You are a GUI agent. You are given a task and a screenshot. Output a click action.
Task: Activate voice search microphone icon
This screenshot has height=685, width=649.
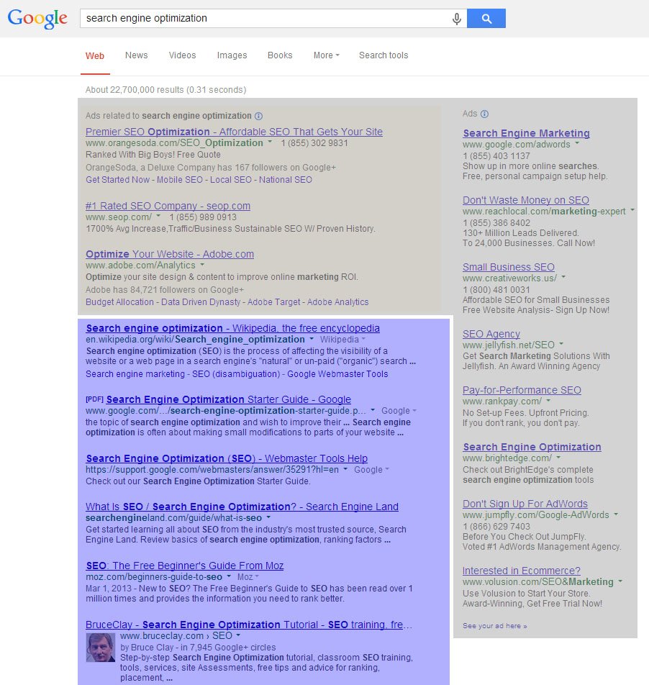(x=456, y=19)
